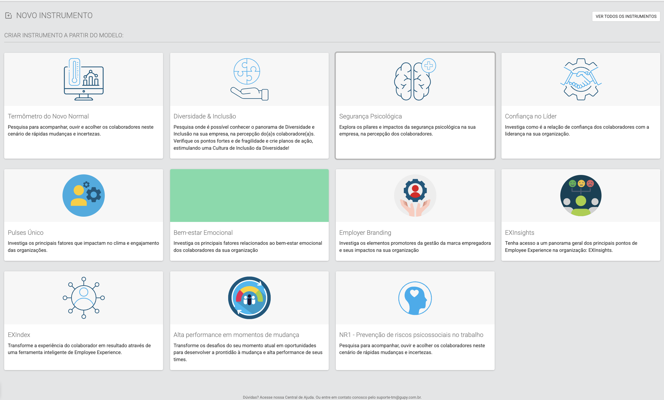Viewport: 664px width, 400px height.
Task: Click 'Criar instrumento a partir do modelo' label
Action: [x=64, y=35]
